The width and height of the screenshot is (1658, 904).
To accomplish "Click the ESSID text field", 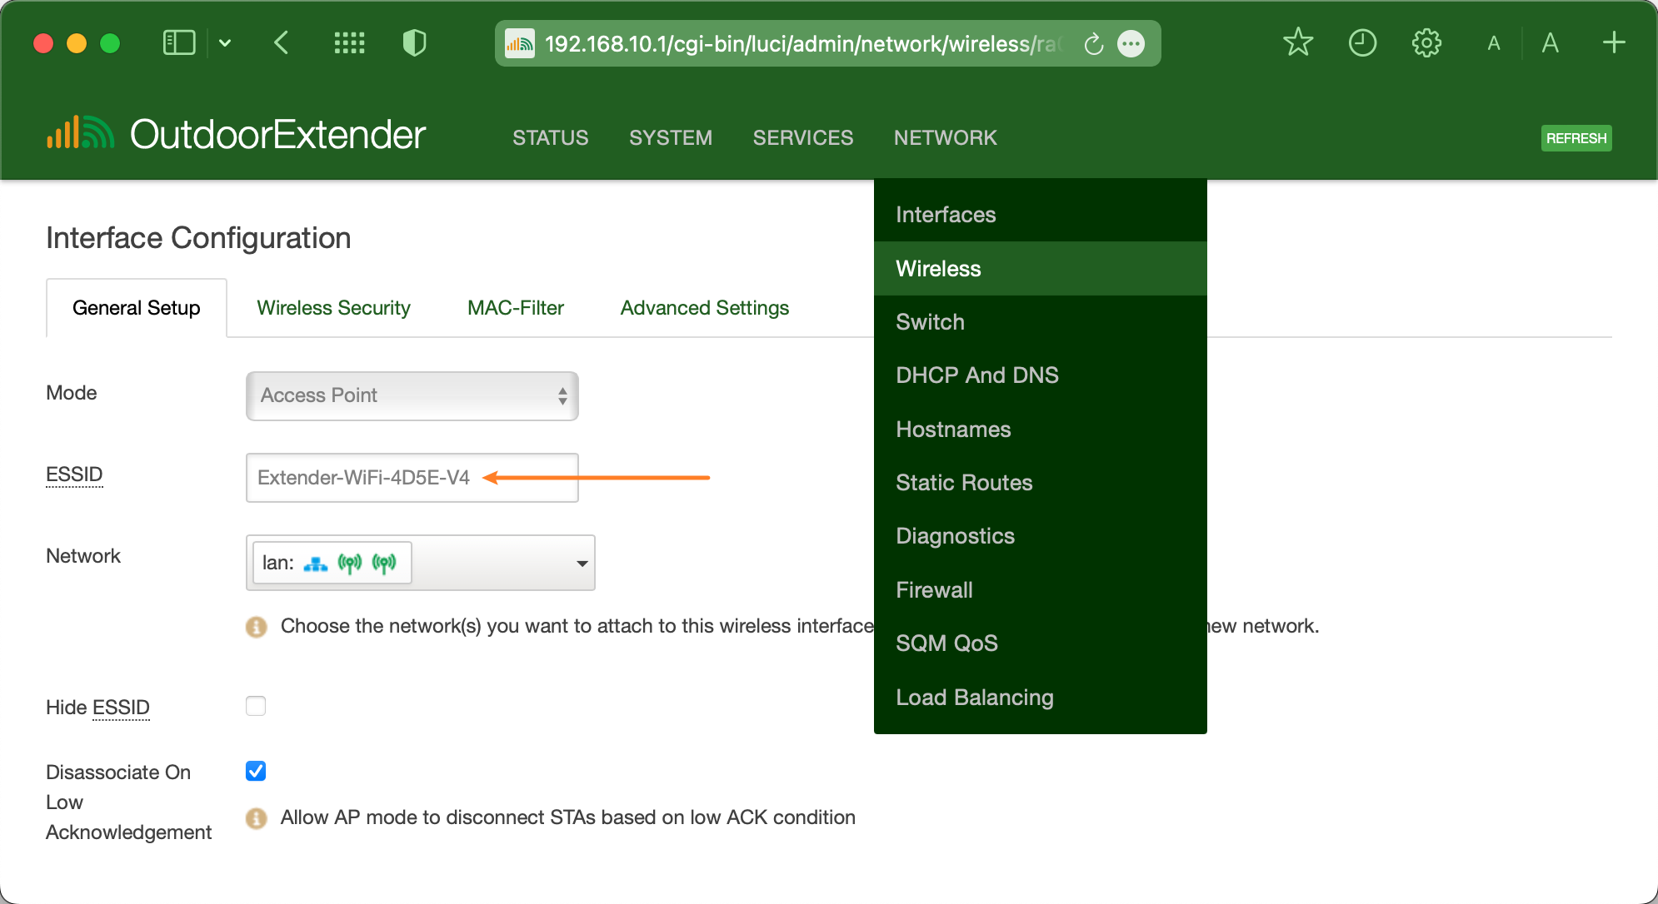I will point(412,478).
